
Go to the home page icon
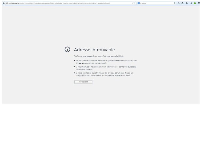[x=191, y=3]
